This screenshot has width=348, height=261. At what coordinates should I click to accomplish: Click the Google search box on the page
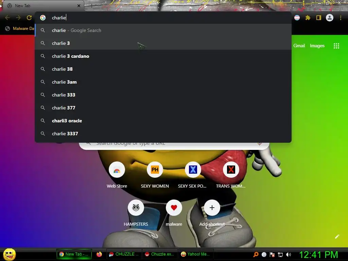(x=174, y=145)
